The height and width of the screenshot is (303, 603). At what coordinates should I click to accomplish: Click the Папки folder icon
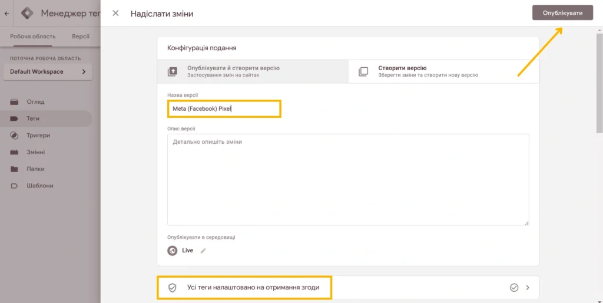14,169
